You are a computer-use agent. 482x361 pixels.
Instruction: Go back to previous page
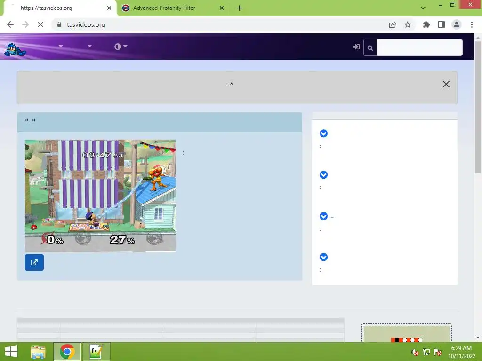coord(10,24)
